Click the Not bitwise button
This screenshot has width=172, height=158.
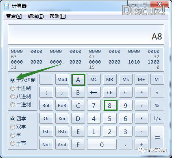[x=46, y=145]
